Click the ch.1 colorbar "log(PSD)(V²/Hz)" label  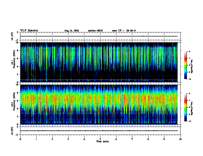tap(192, 67)
